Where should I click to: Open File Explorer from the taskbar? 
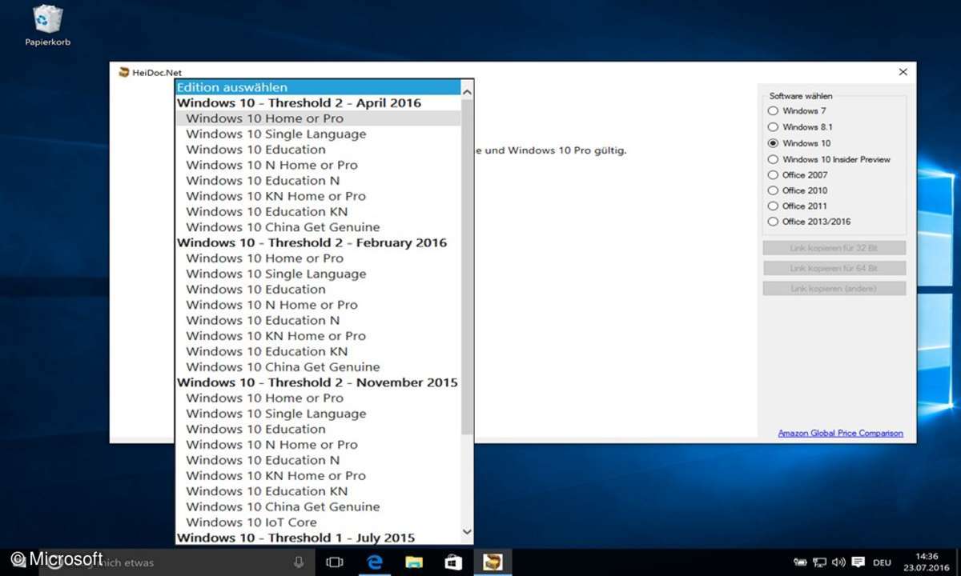(x=413, y=562)
